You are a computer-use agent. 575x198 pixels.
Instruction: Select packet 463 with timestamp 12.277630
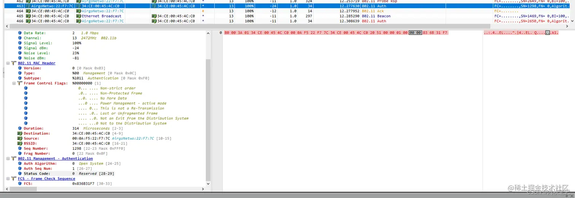(287, 6)
